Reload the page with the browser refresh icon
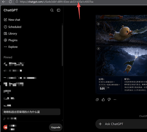The width and height of the screenshot is (147, 132). point(10,2)
